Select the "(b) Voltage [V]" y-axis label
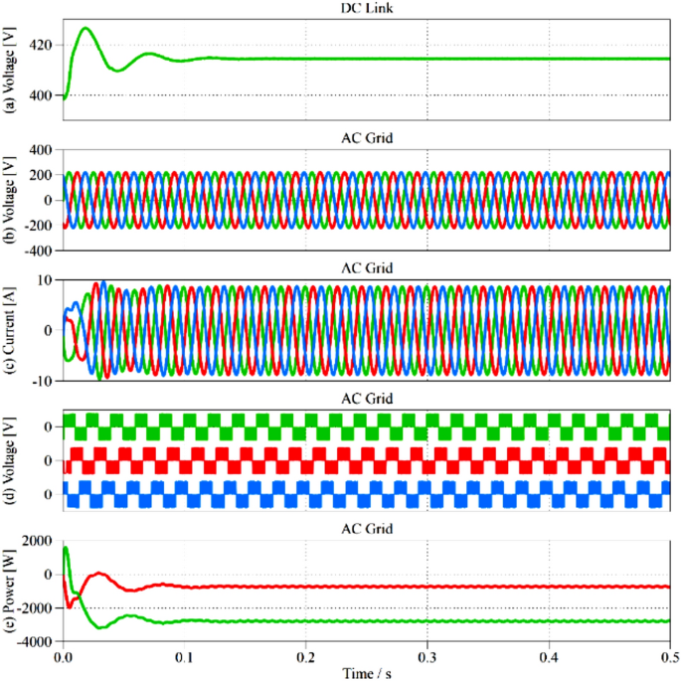The height and width of the screenshot is (681, 681). (x=11, y=200)
